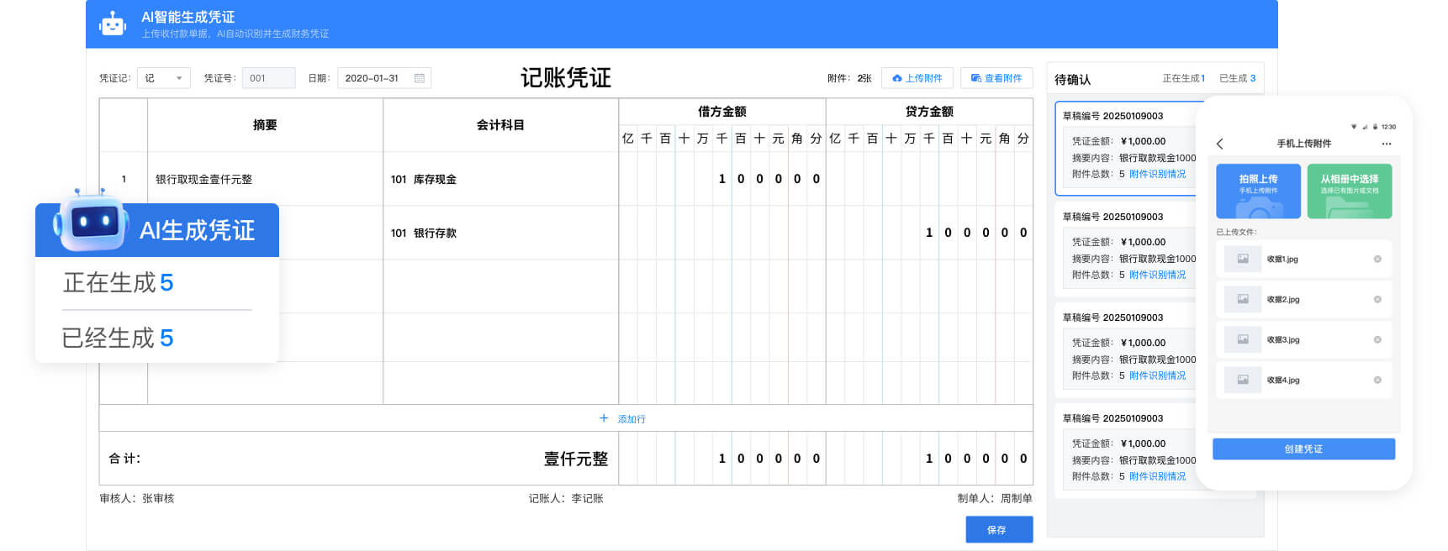Go back using phone panel arrow
Image resolution: width=1448 pixels, height=551 pixels.
click(1220, 144)
